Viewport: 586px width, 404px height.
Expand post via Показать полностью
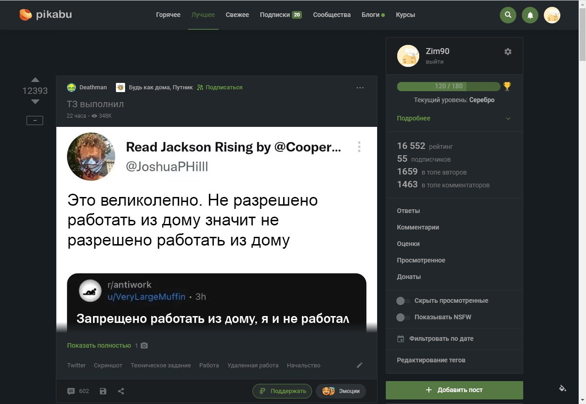pyautogui.click(x=99, y=345)
